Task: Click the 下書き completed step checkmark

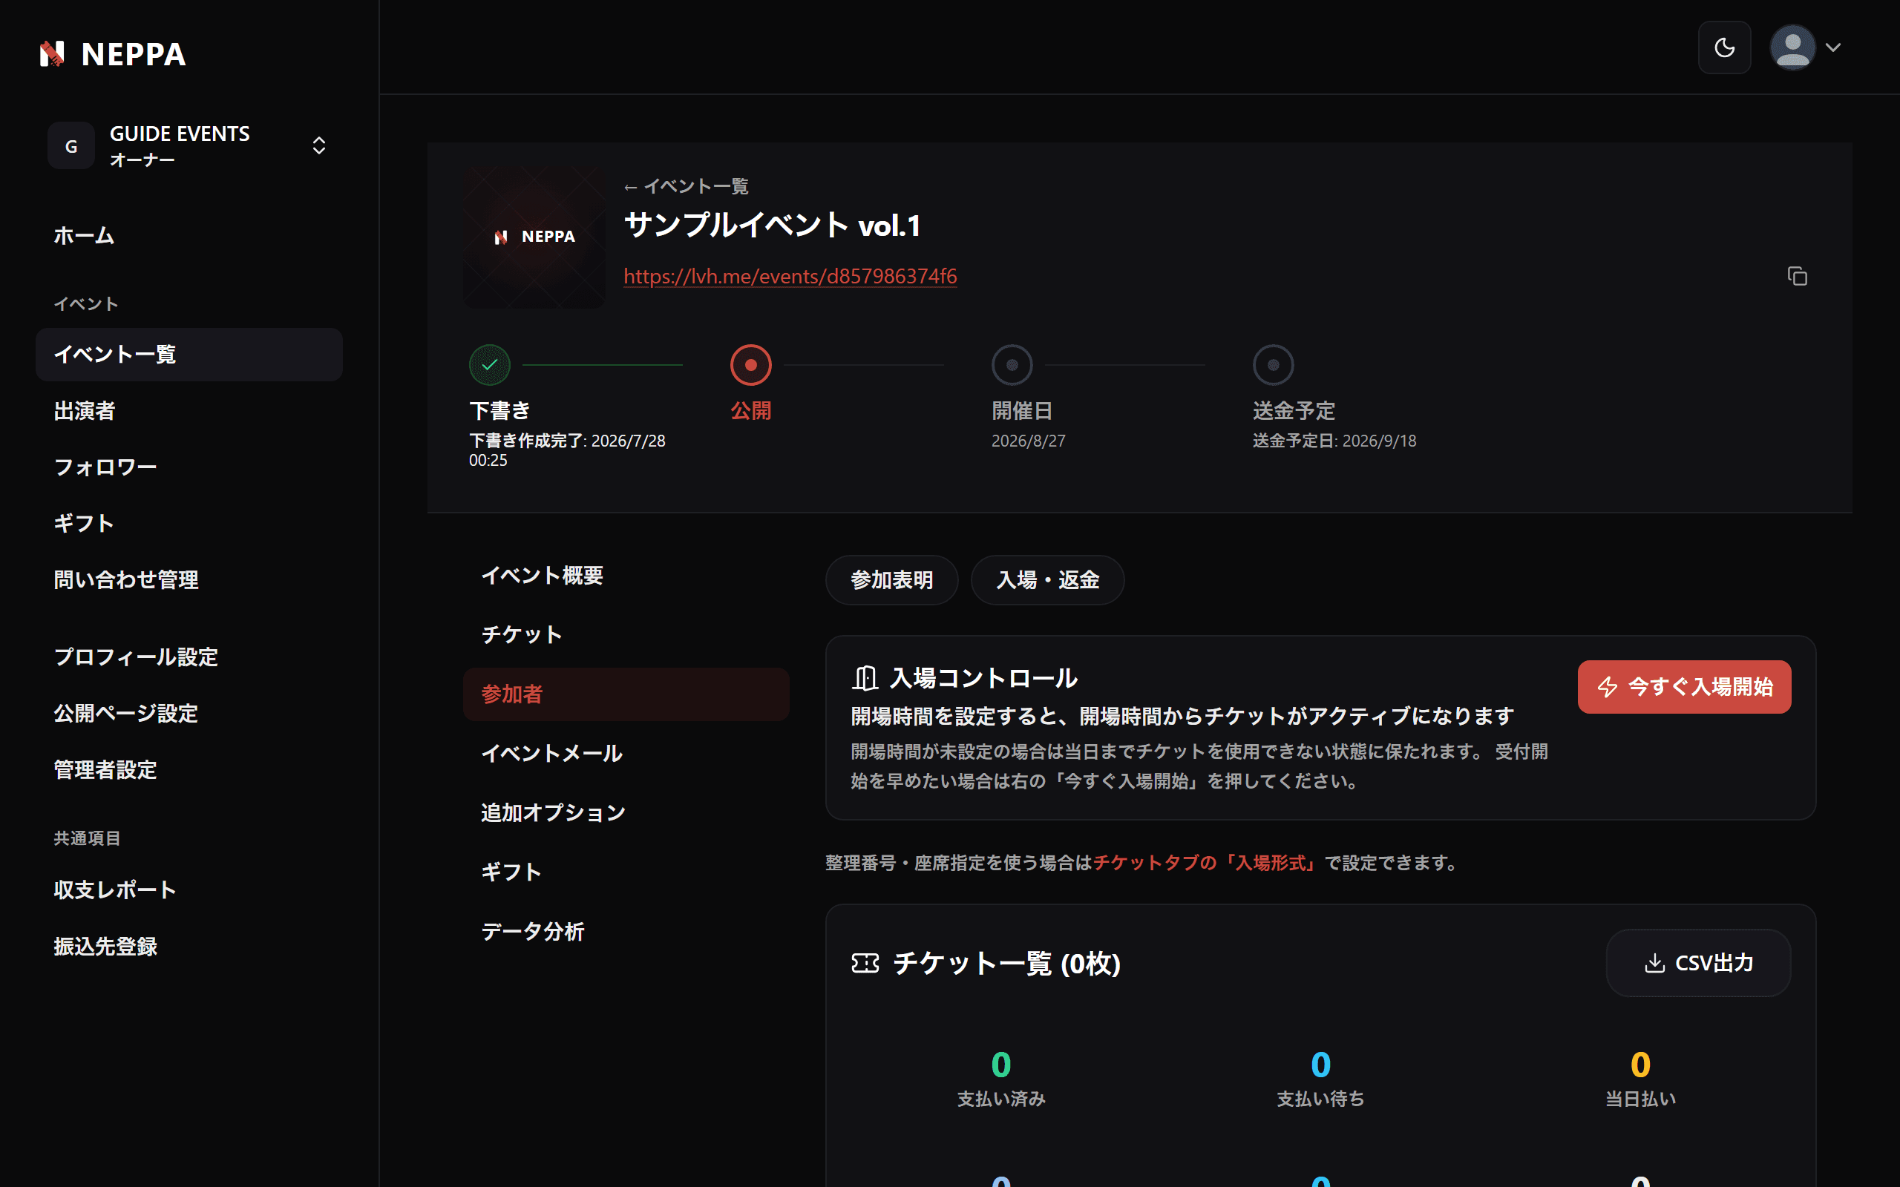Action: (489, 365)
